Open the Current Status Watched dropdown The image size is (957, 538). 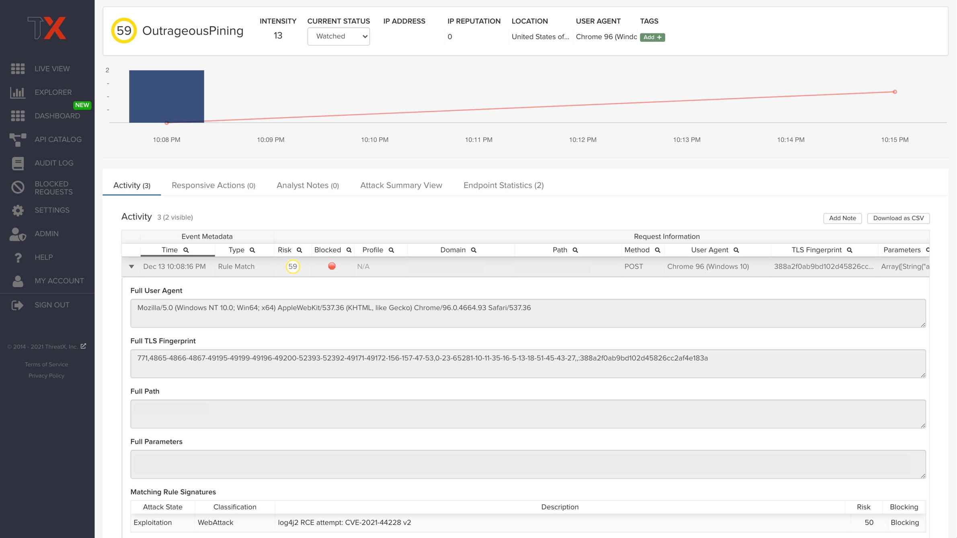point(339,36)
